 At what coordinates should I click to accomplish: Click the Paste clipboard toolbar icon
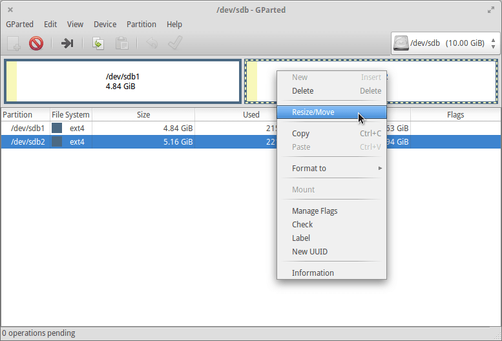(x=121, y=43)
